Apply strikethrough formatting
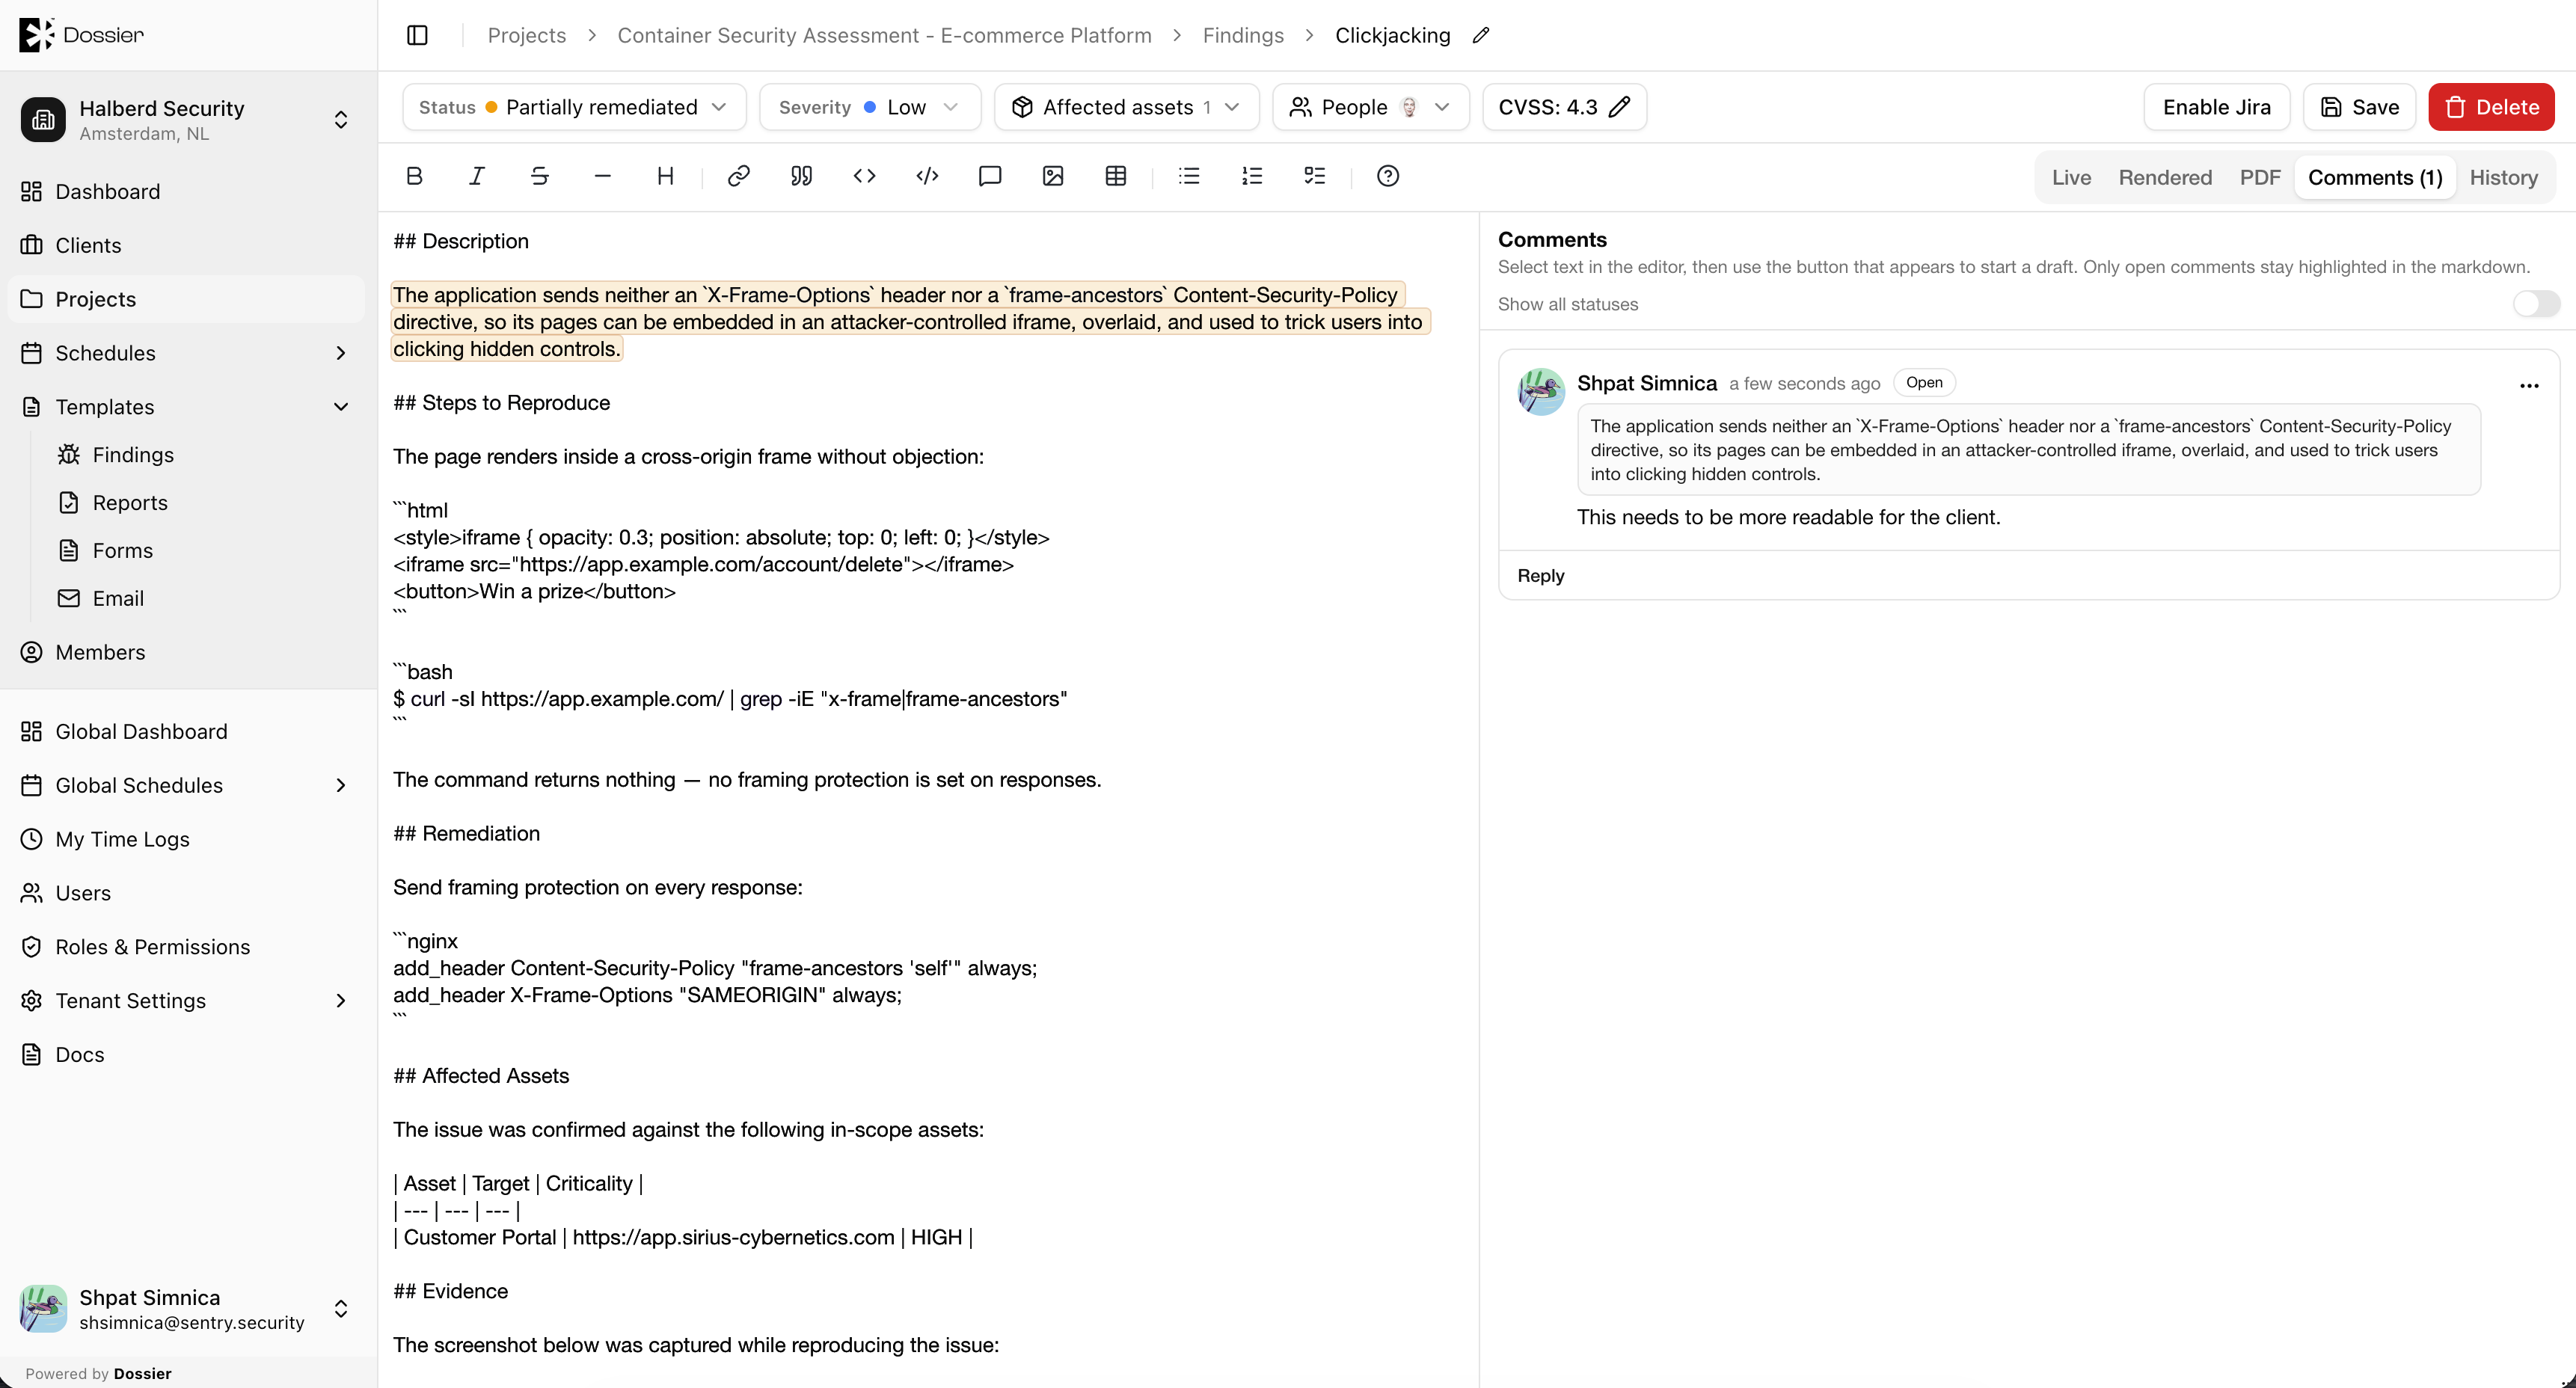 click(x=540, y=176)
